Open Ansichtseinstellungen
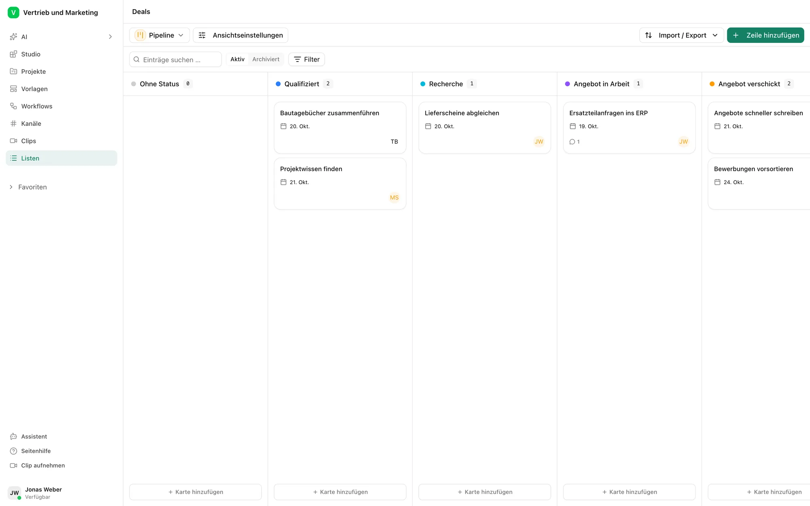The image size is (810, 506). point(241,35)
